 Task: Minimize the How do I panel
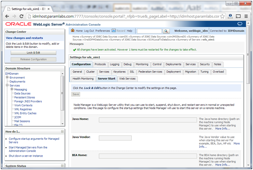(x=62, y=131)
